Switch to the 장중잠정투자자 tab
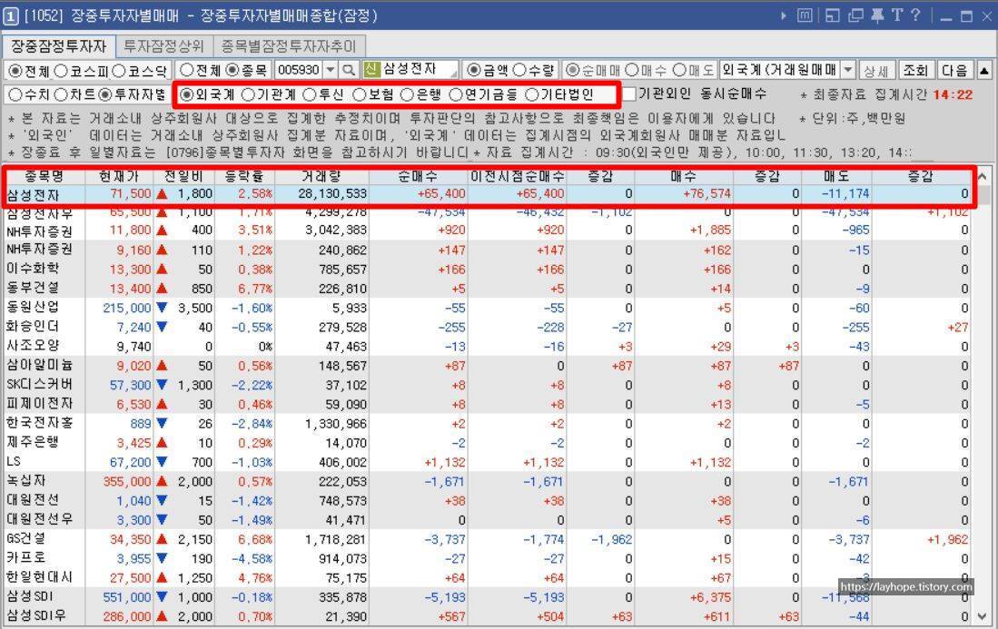This screenshot has width=998, height=629. (58, 45)
